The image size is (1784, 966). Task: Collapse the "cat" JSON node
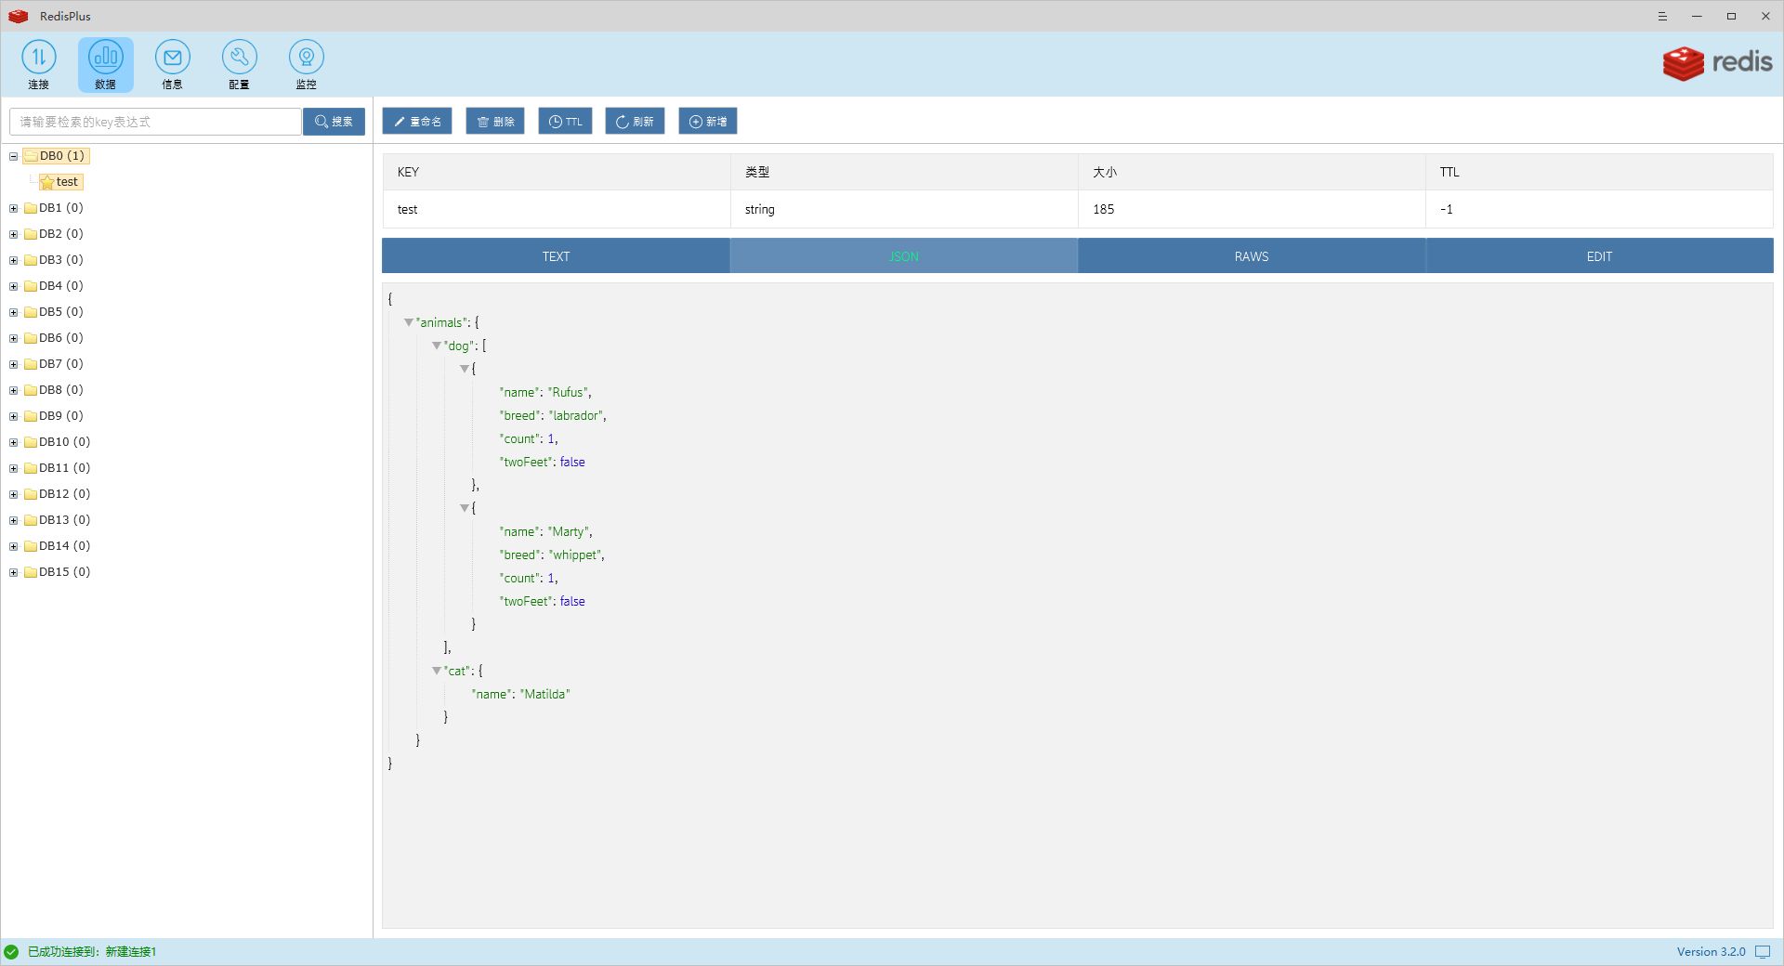coord(436,671)
